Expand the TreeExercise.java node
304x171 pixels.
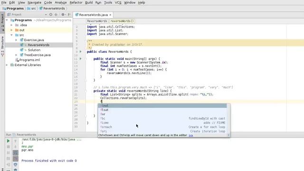coord(16,55)
